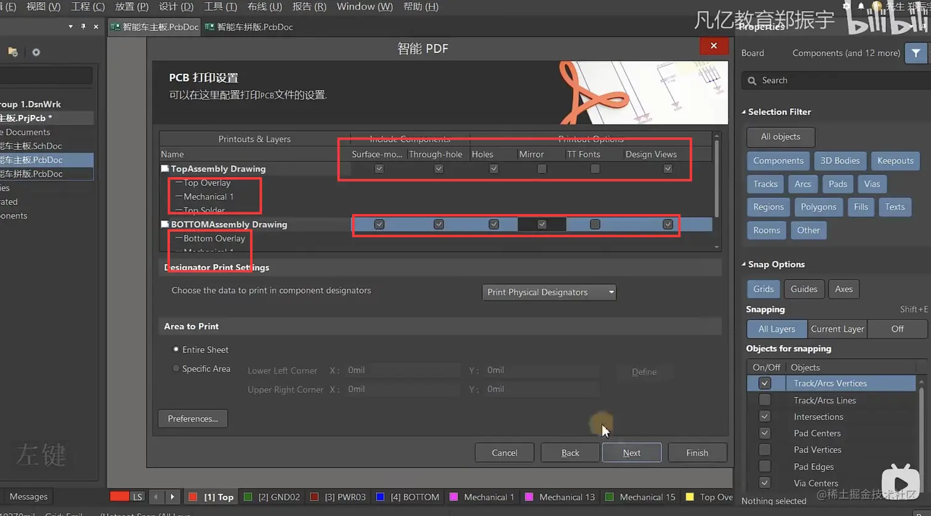Click the Back button in the wizard
This screenshot has height=516, width=931.
[x=570, y=453]
